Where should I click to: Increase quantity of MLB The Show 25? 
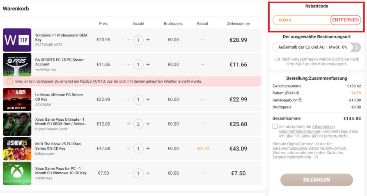click(148, 149)
